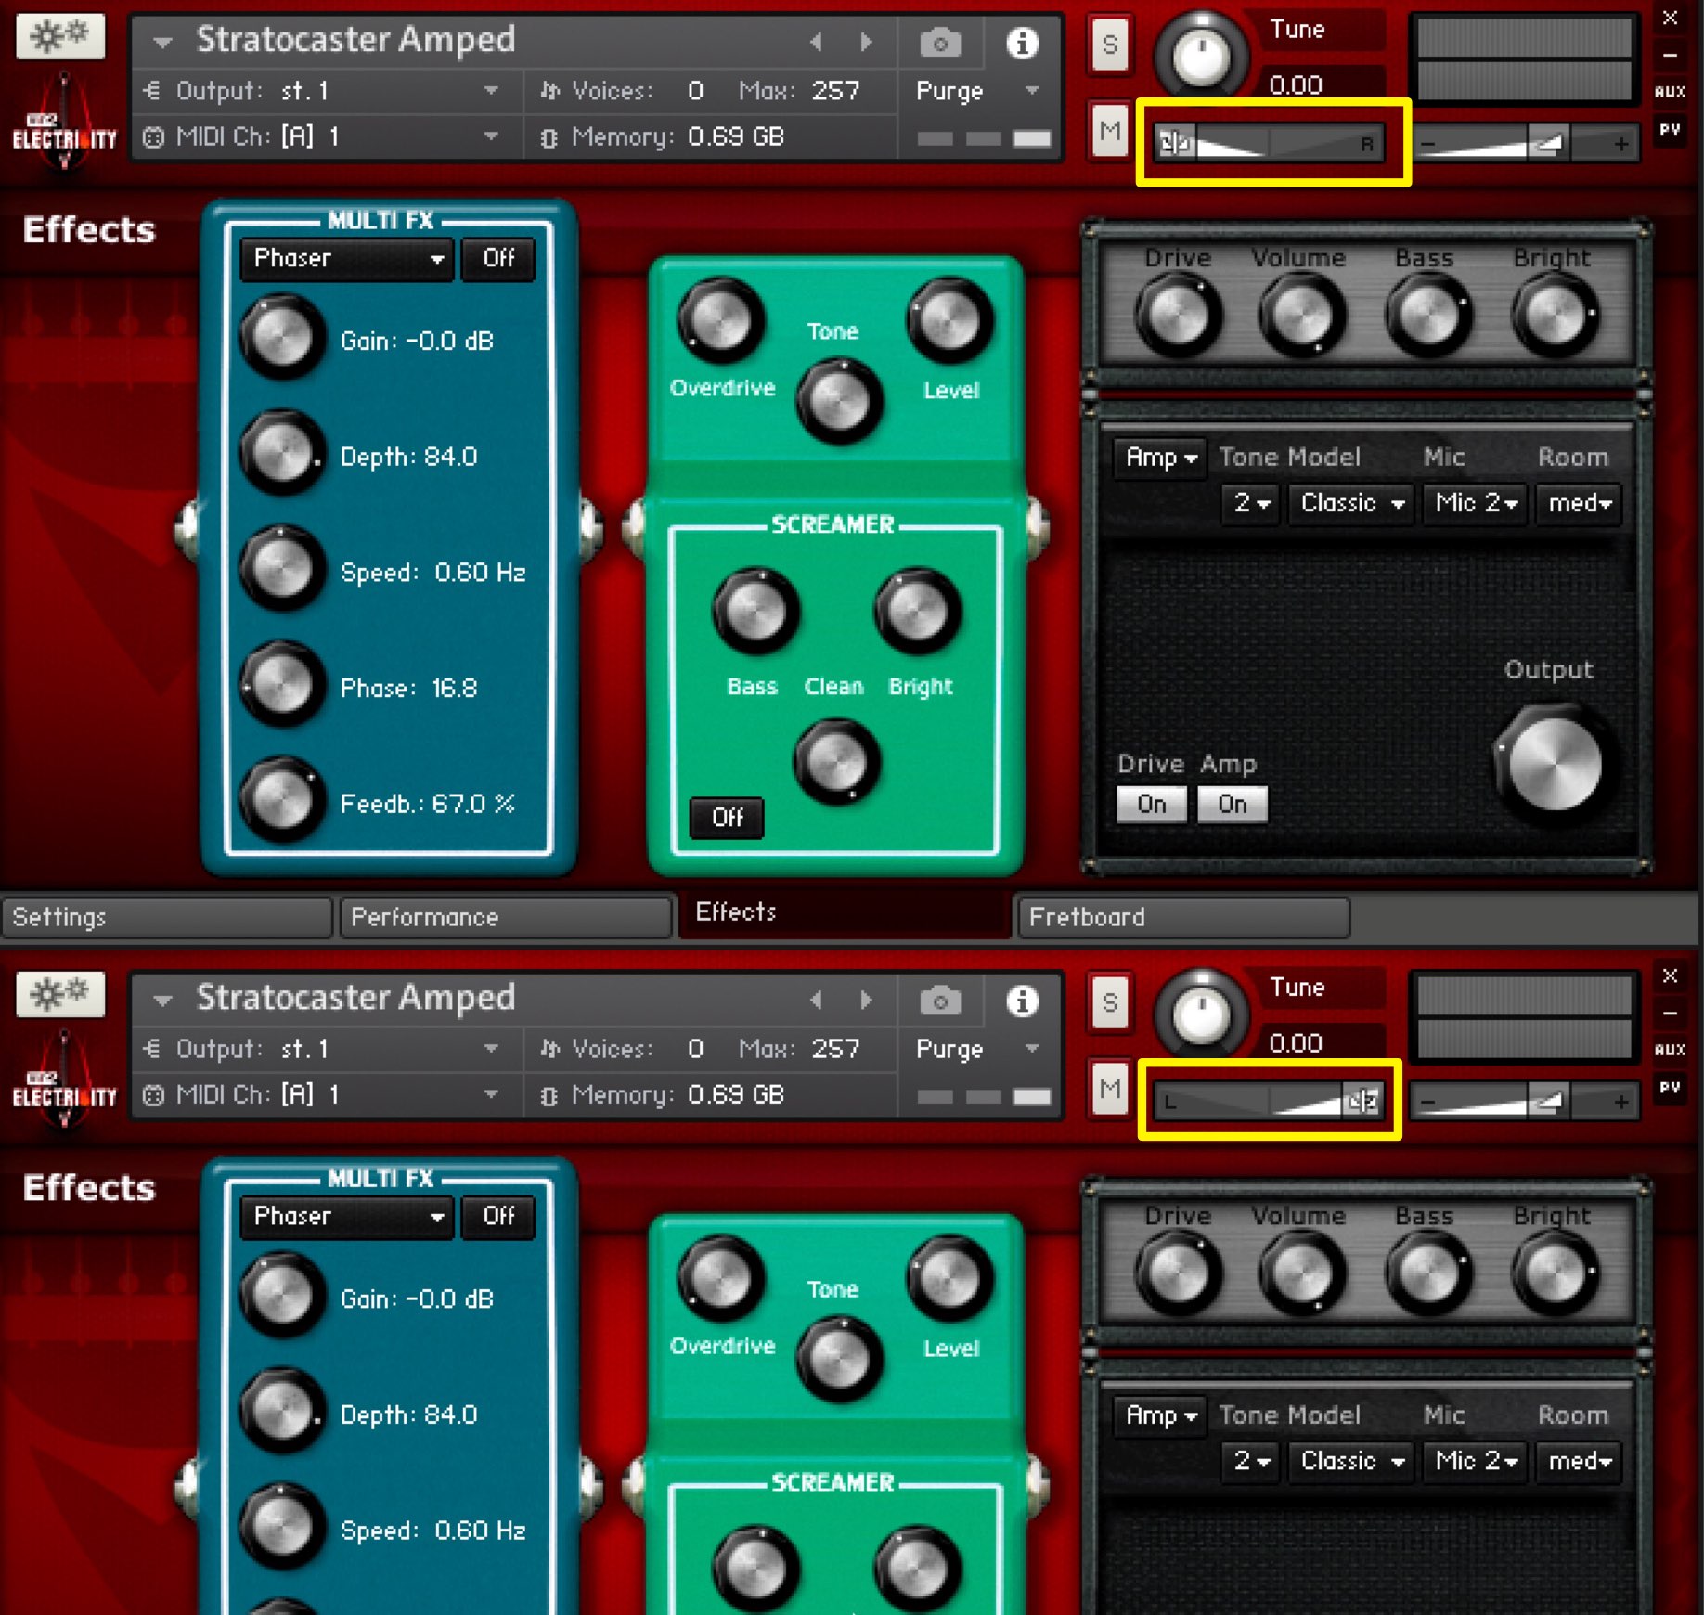Show the info panel in lower instrument header
1704x1615 pixels.
(x=1022, y=1001)
